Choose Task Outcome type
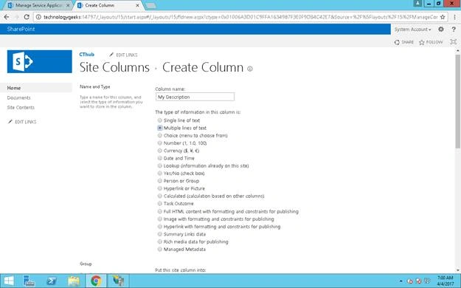Screen dimensions: 461x288 click(x=159, y=204)
